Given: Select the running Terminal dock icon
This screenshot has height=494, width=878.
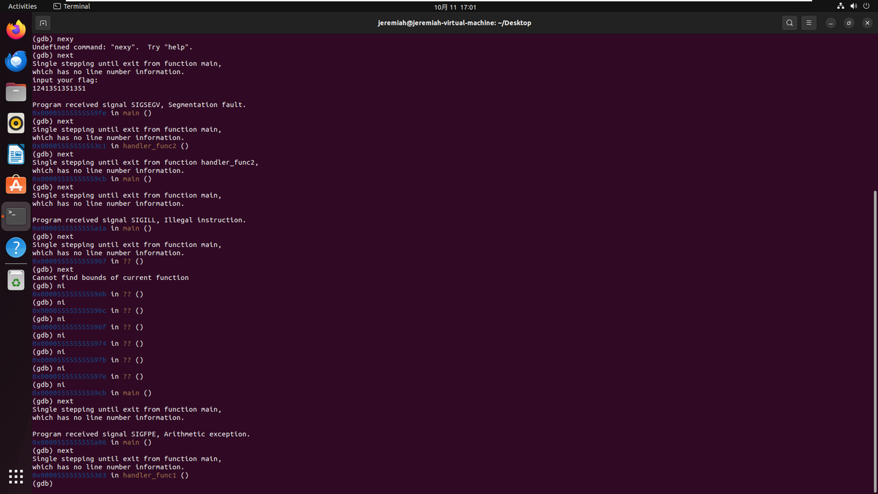Looking at the screenshot, I should point(16,216).
